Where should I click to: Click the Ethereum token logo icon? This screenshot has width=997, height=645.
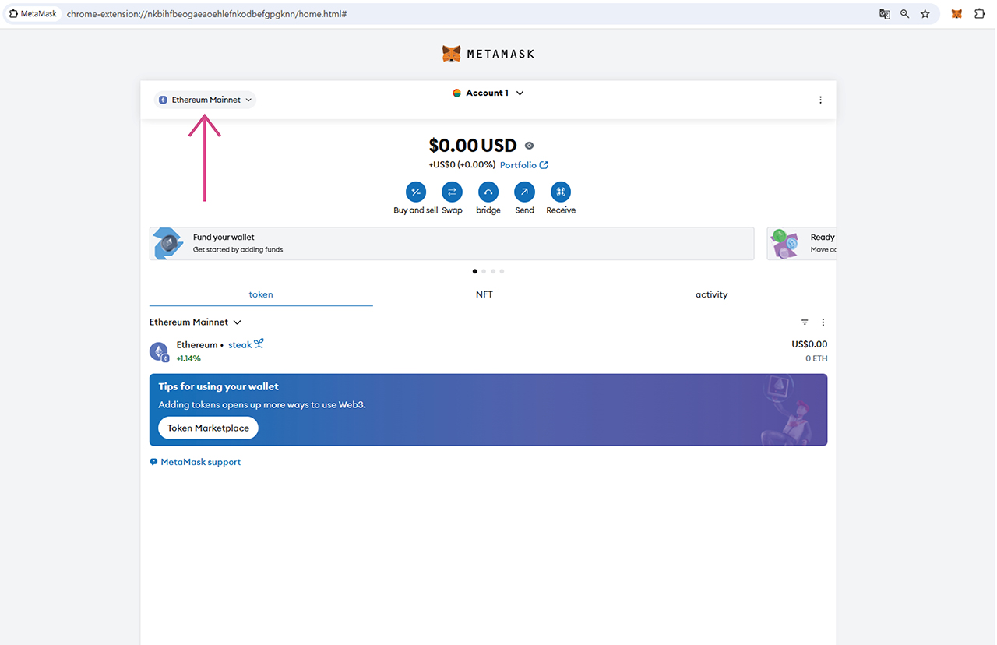click(x=159, y=352)
